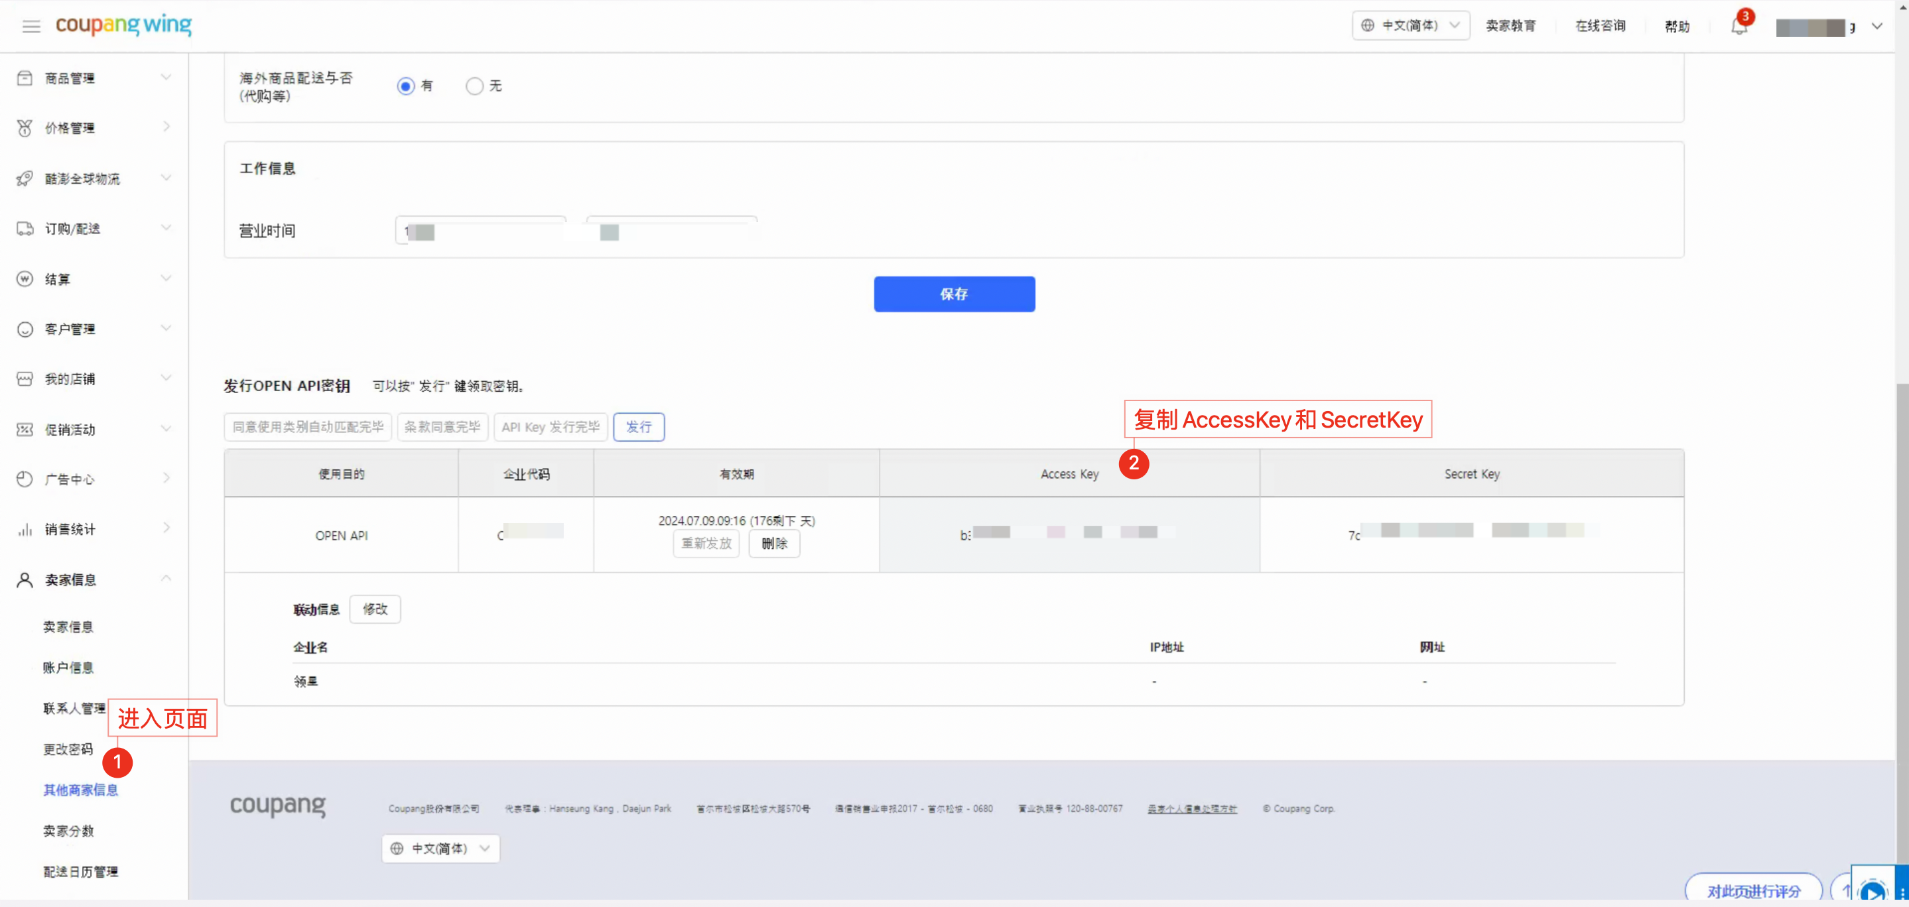Click the hamburger menu icon

coord(31,27)
